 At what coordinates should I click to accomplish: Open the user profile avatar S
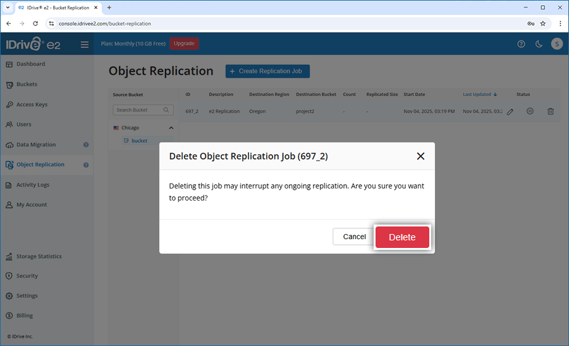click(x=556, y=44)
